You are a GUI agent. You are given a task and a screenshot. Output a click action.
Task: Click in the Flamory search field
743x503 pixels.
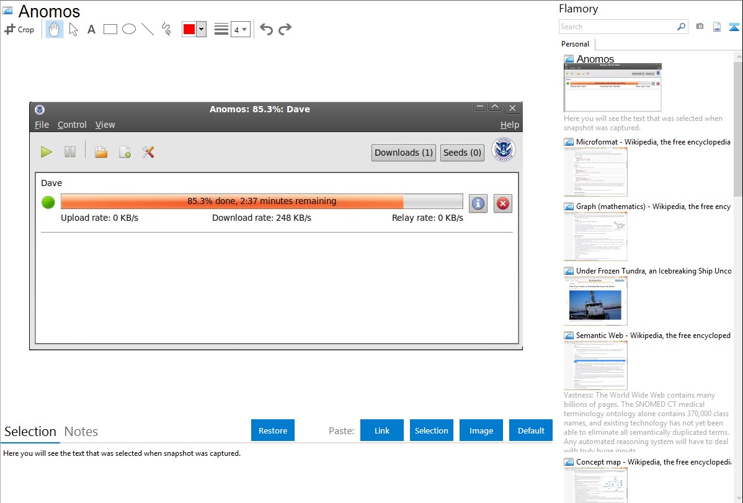pos(617,27)
